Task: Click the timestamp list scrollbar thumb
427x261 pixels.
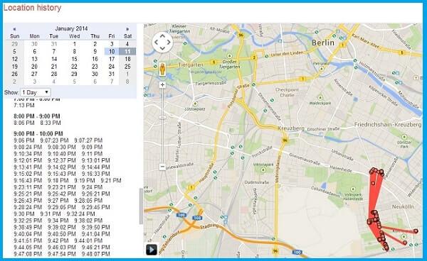Action: 141,206
